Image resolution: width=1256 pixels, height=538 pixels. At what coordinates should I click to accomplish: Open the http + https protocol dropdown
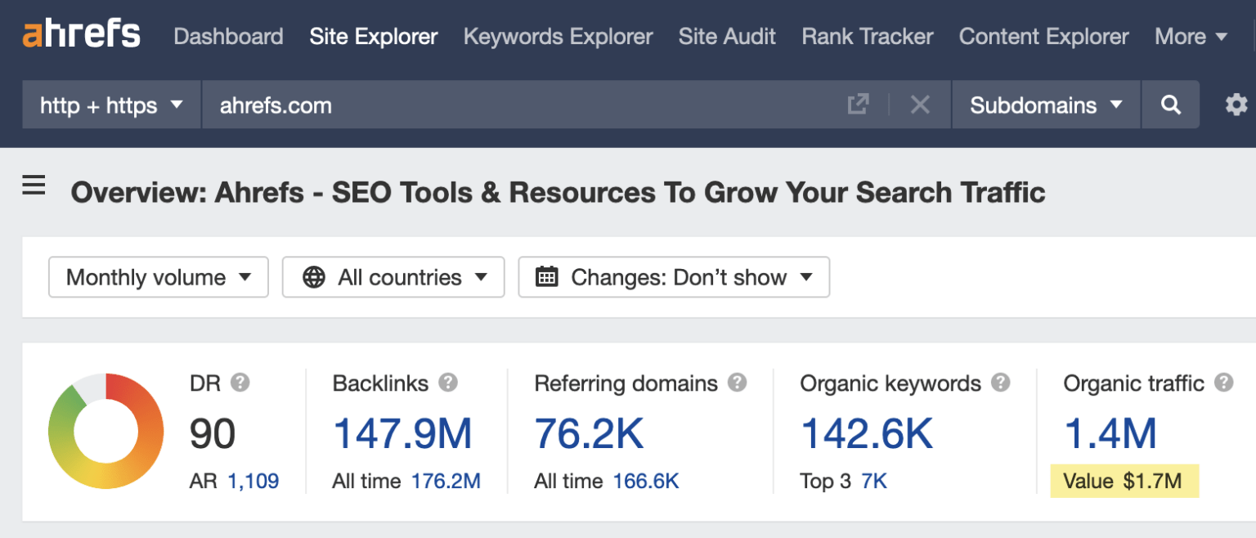pos(110,105)
